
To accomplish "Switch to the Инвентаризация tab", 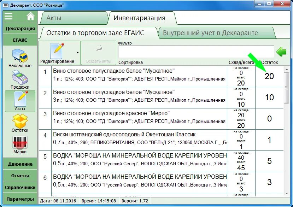I will pos(143,18).
